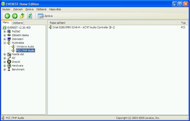Open the Nápověda menu
The width and height of the screenshot is (190, 121).
(55, 9)
